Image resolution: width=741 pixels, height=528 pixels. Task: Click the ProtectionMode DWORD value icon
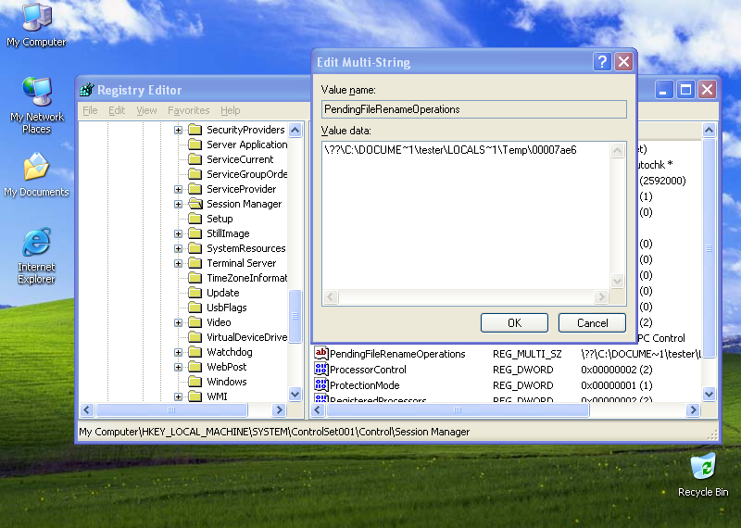[x=321, y=384]
